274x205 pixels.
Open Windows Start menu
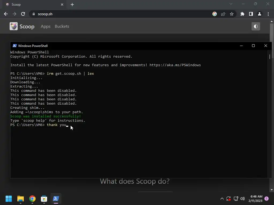coord(9,199)
